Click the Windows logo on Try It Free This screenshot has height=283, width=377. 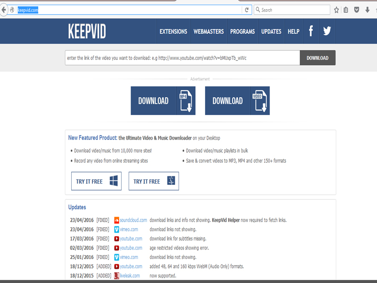coord(114,181)
